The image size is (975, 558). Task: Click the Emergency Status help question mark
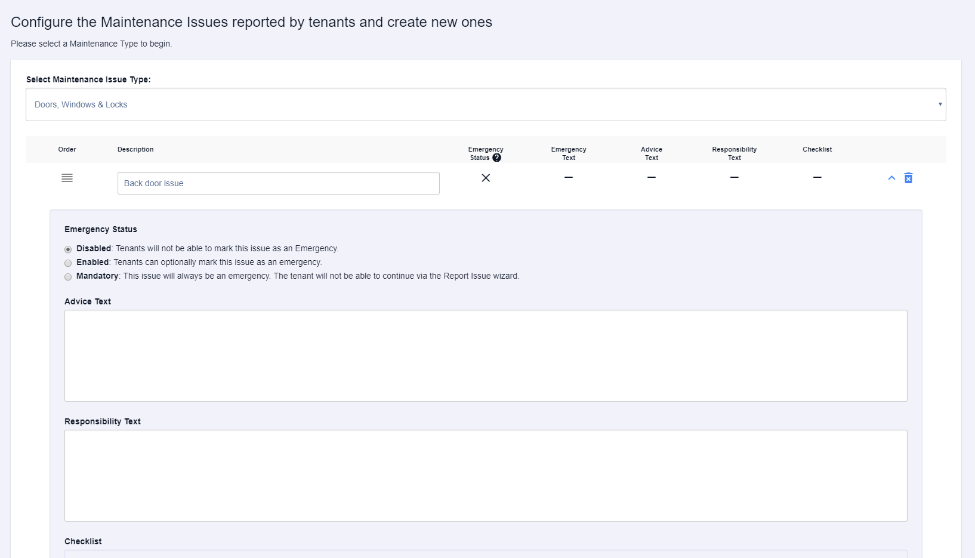coord(496,158)
